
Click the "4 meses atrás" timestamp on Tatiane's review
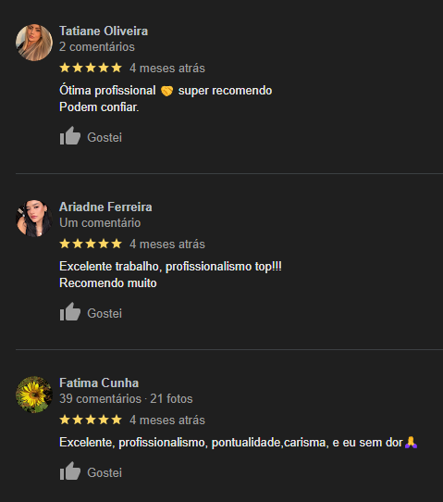click(x=167, y=69)
